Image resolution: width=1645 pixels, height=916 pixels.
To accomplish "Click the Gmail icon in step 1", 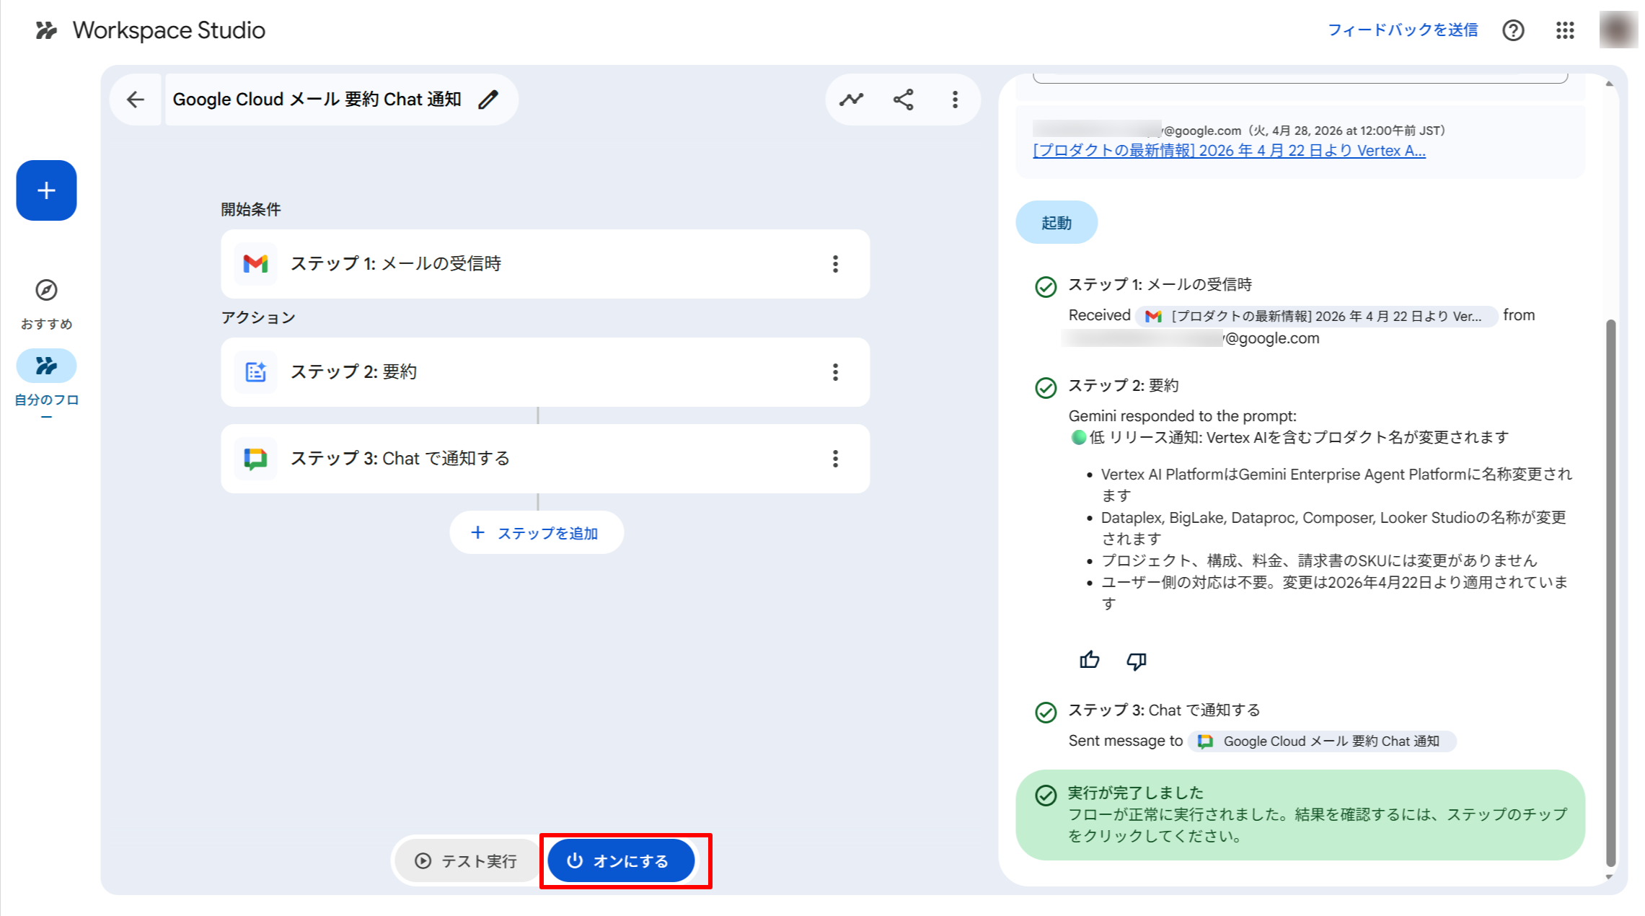I will coord(255,264).
